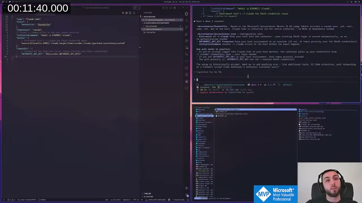Viewport: 362px width, 203px height.
Task: Collapse the Open Editors section
Action: tap(162, 17)
